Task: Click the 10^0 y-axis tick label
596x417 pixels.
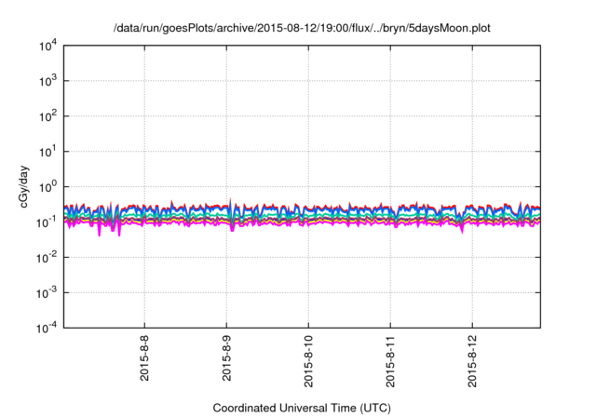Action: (x=47, y=186)
